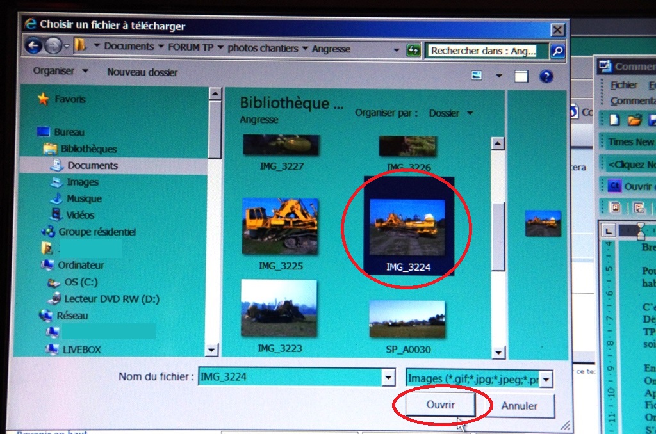Screen dimensions: 656x434
Task: Close the 'Choisir un fichier à télécharger' dialog
Action: tap(558, 30)
